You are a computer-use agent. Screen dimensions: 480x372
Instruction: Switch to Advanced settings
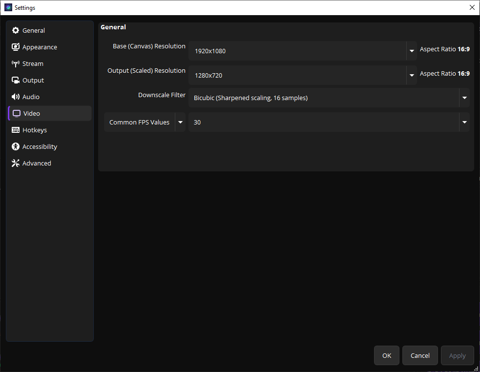50,163
